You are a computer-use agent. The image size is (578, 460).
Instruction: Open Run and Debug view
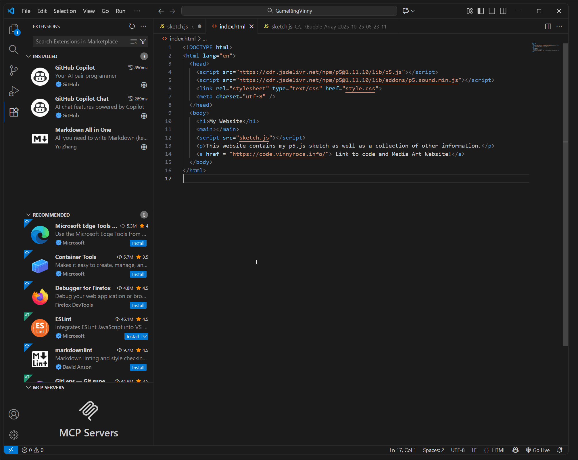coord(14,91)
